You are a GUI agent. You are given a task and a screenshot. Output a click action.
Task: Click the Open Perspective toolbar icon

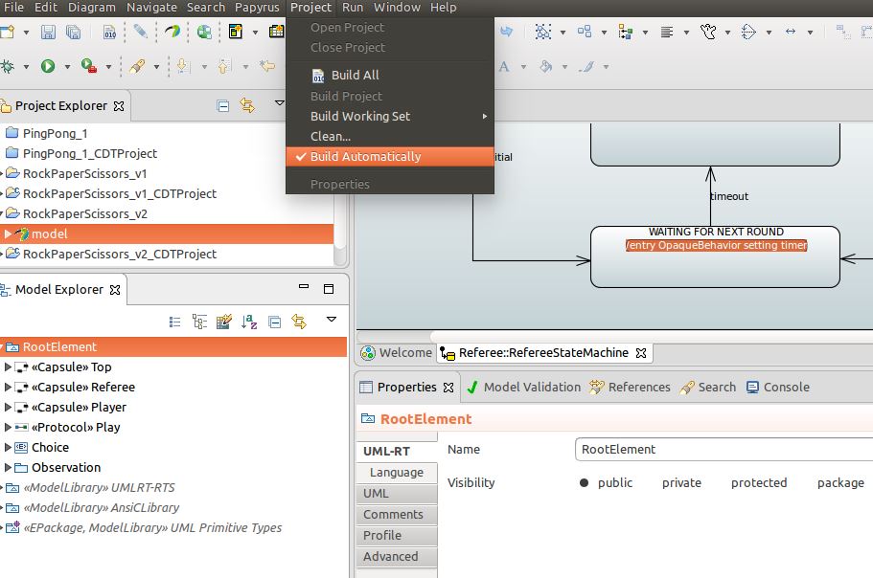pyautogui.click(x=236, y=32)
